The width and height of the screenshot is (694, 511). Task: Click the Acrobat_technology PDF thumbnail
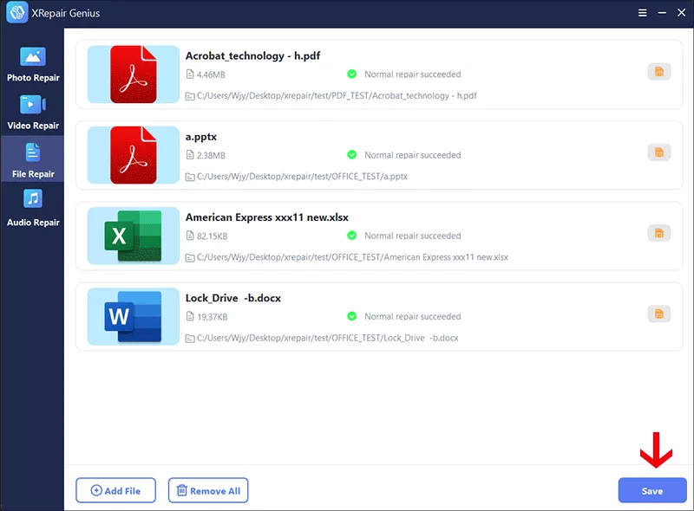click(x=134, y=74)
